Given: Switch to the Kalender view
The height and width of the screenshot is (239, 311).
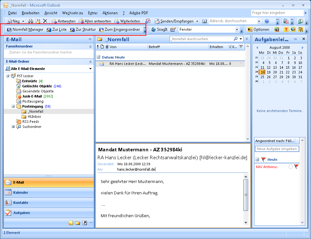Looking at the screenshot, I should point(21,192).
